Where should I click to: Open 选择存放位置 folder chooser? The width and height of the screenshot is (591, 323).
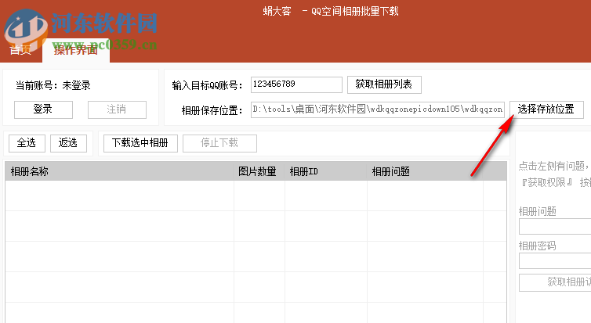pyautogui.click(x=546, y=109)
